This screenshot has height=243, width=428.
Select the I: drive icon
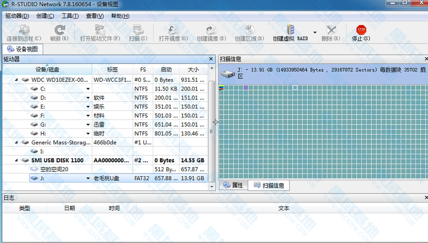coord(34,151)
